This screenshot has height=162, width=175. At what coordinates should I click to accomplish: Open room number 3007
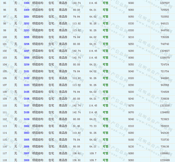tap(26, 153)
